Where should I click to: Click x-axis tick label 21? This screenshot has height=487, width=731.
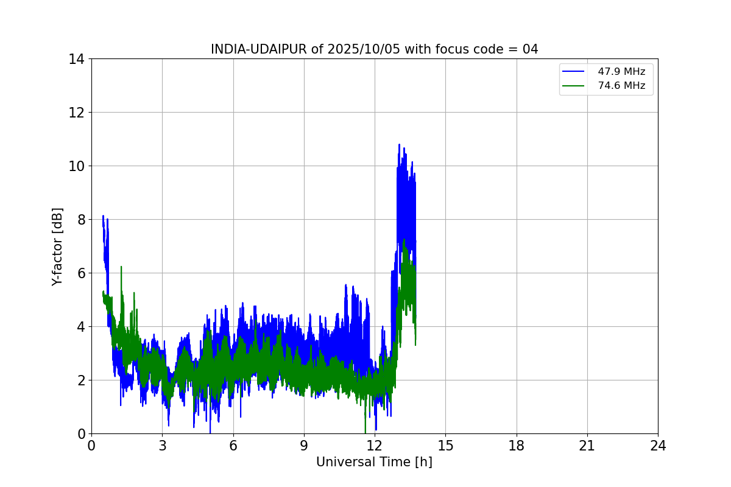point(587,446)
